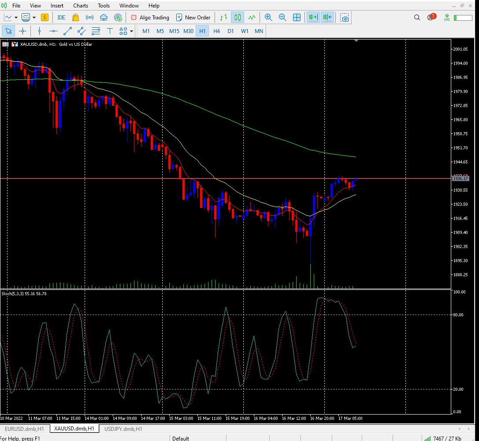The height and width of the screenshot is (441, 479).
Task: Select the equidistant channel tool
Action: pos(82,31)
